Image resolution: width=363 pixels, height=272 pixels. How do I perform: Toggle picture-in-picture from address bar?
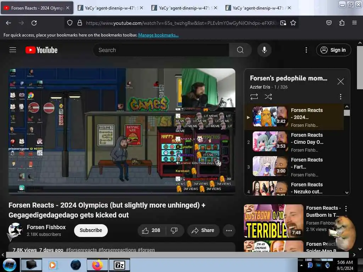point(283,23)
